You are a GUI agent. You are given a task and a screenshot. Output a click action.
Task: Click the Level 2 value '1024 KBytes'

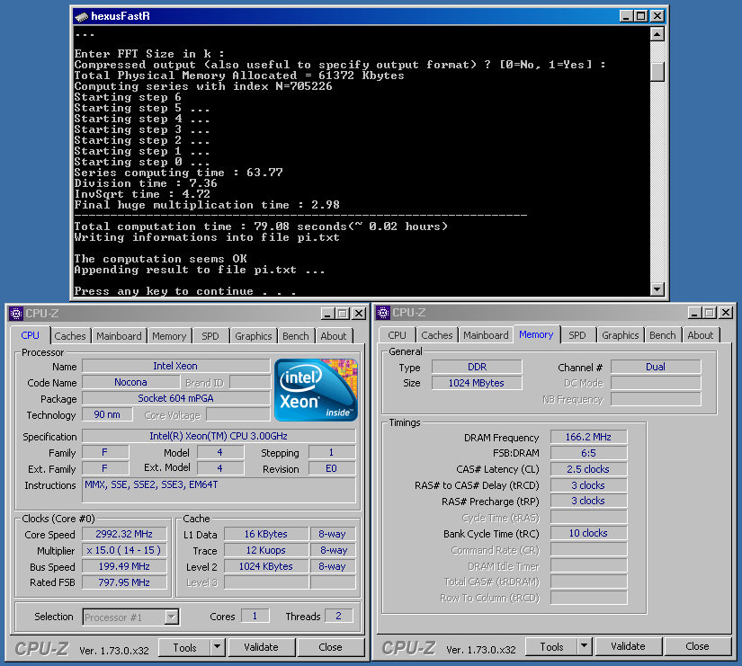266,566
